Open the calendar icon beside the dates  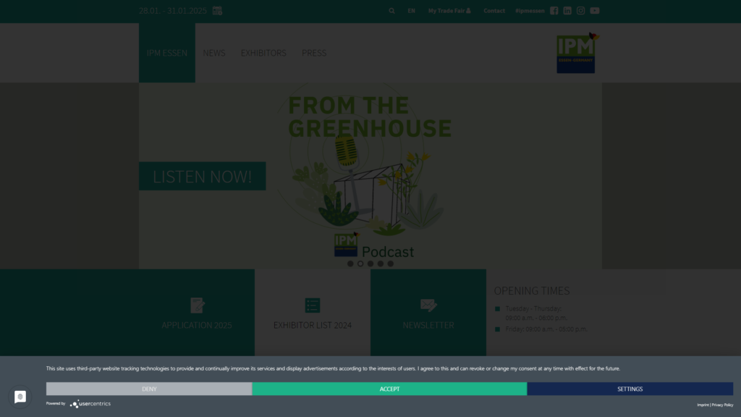pyautogui.click(x=217, y=10)
